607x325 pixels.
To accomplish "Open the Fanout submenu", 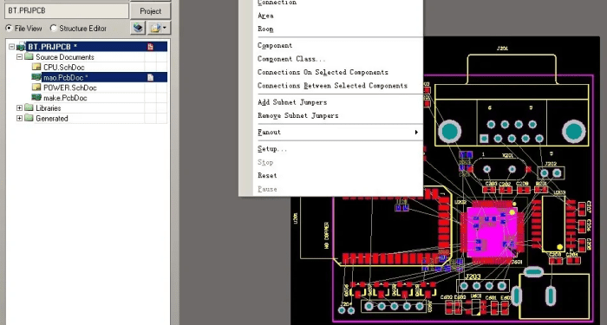I will (337, 133).
